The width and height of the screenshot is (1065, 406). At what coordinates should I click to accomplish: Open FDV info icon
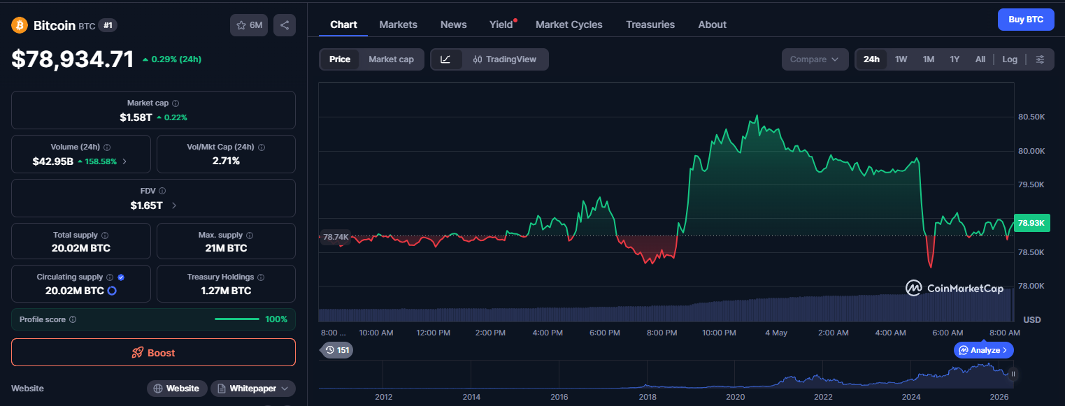click(x=162, y=190)
